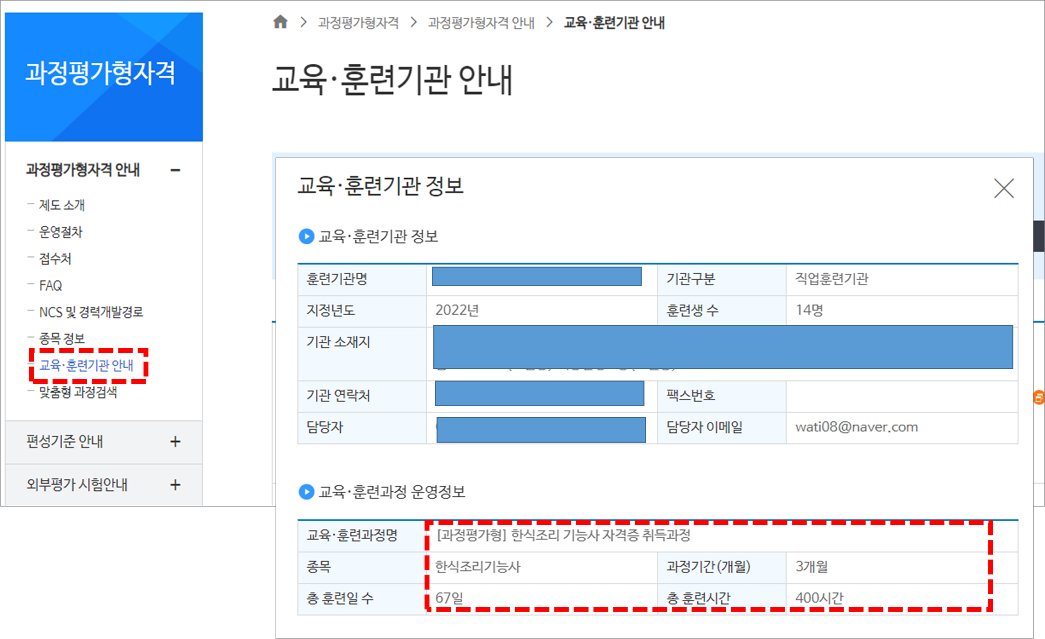Click the blue arrow icon beside 교육·훈련과정 운영정보
This screenshot has height=639, width=1045.
pos(307,492)
